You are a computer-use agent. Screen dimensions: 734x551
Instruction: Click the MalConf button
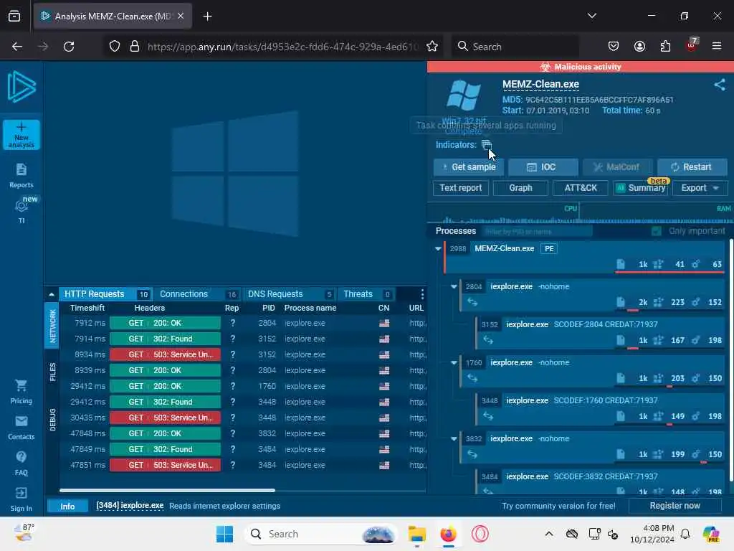617,167
